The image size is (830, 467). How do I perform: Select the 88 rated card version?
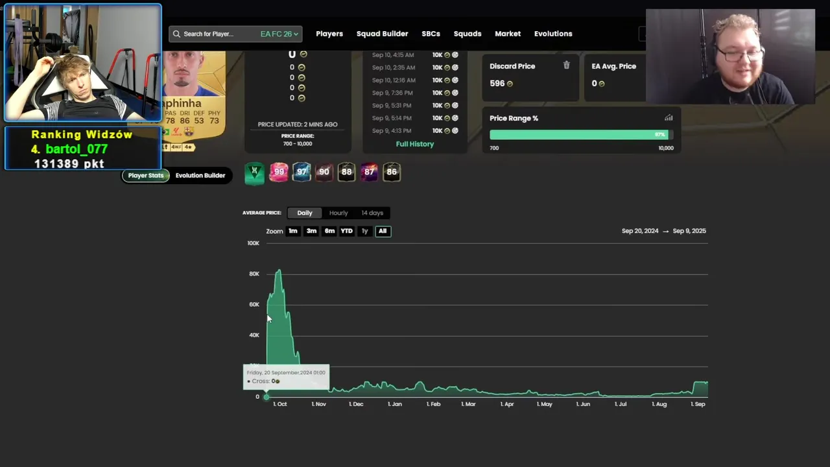[346, 172]
